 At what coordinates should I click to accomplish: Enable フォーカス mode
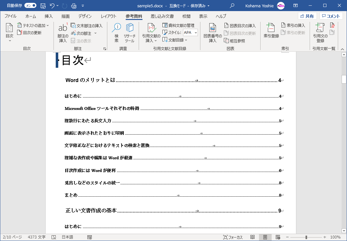pyautogui.click(x=233, y=237)
